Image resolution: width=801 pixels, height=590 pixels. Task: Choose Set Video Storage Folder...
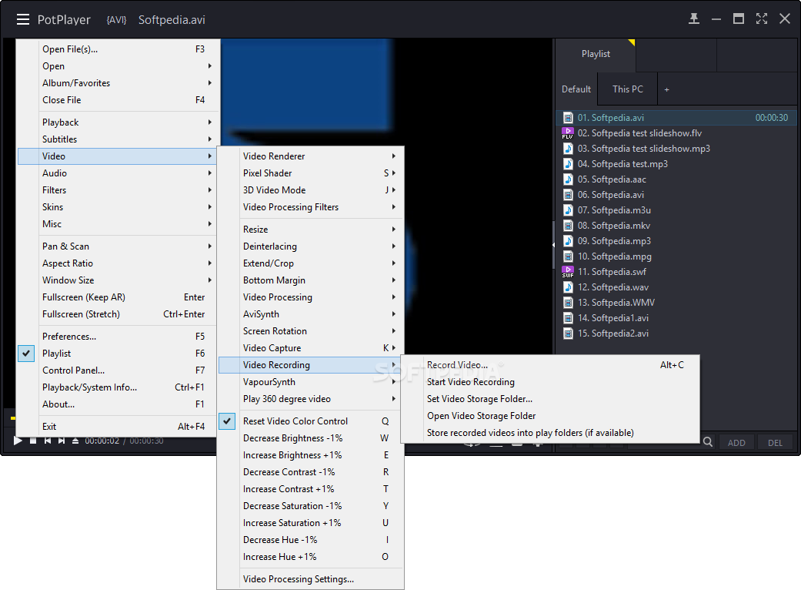(x=550, y=399)
